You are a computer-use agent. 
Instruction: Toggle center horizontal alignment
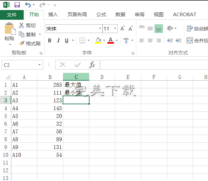click(x=150, y=40)
